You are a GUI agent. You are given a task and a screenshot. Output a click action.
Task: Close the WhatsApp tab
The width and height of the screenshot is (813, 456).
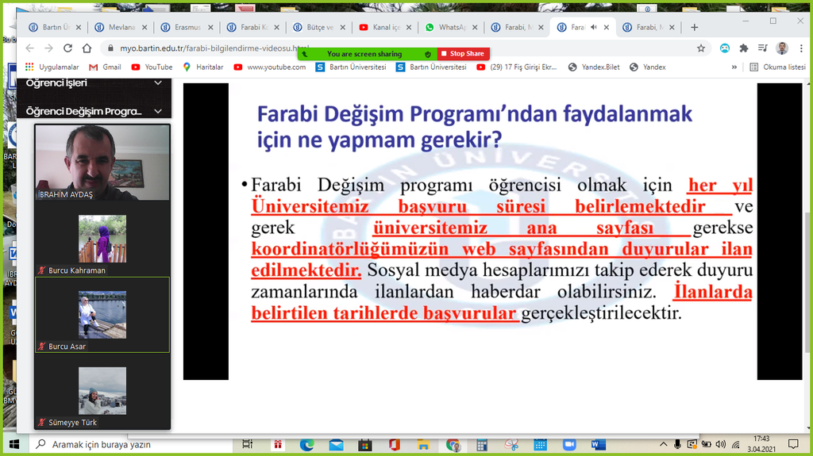coord(475,27)
